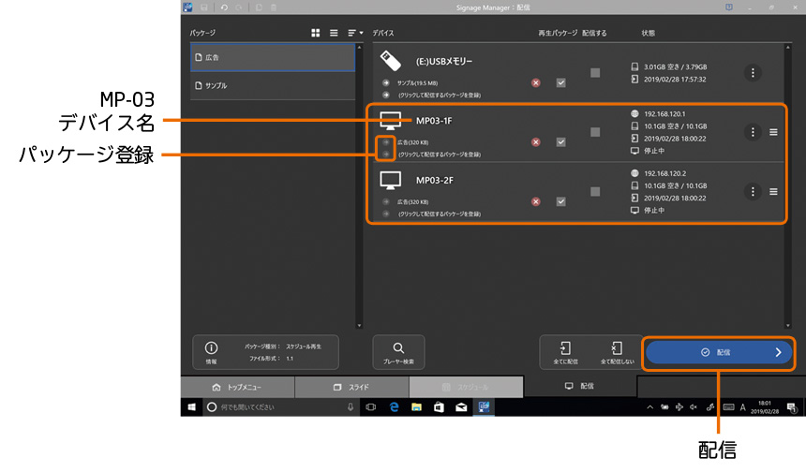The width and height of the screenshot is (806, 472).
Task: Open the トップメニュー tab
Action: tap(236, 387)
